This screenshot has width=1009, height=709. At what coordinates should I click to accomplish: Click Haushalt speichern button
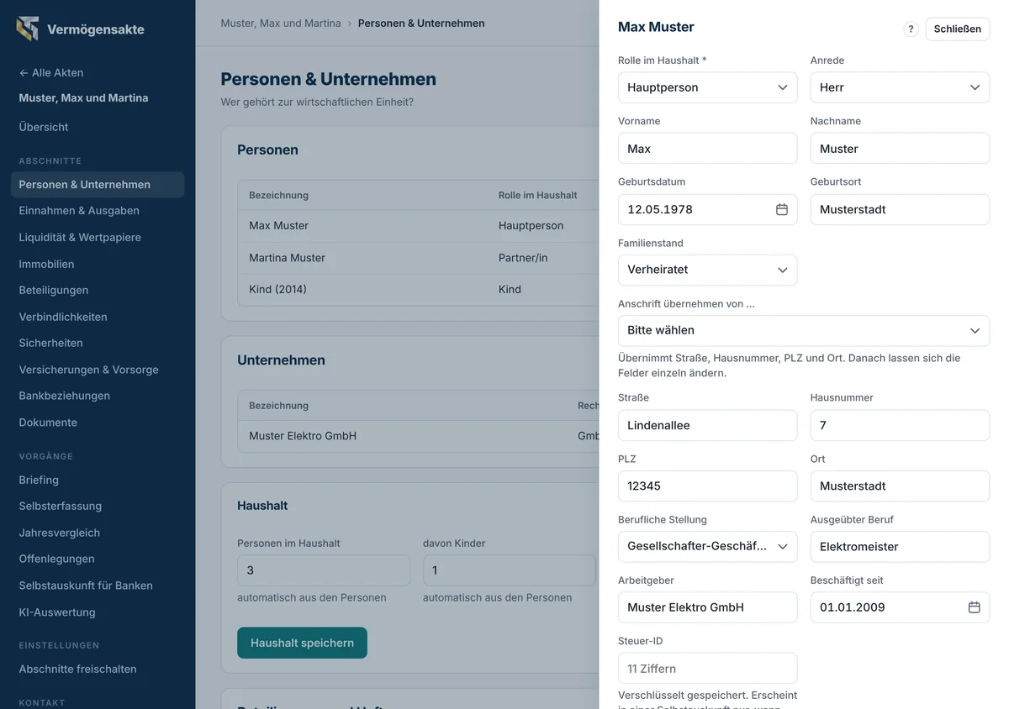coord(302,643)
